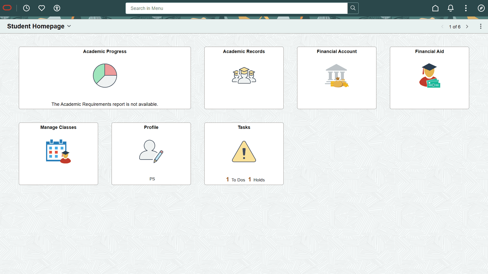Click '1 Holds' count
The image size is (488, 274).
click(x=256, y=180)
